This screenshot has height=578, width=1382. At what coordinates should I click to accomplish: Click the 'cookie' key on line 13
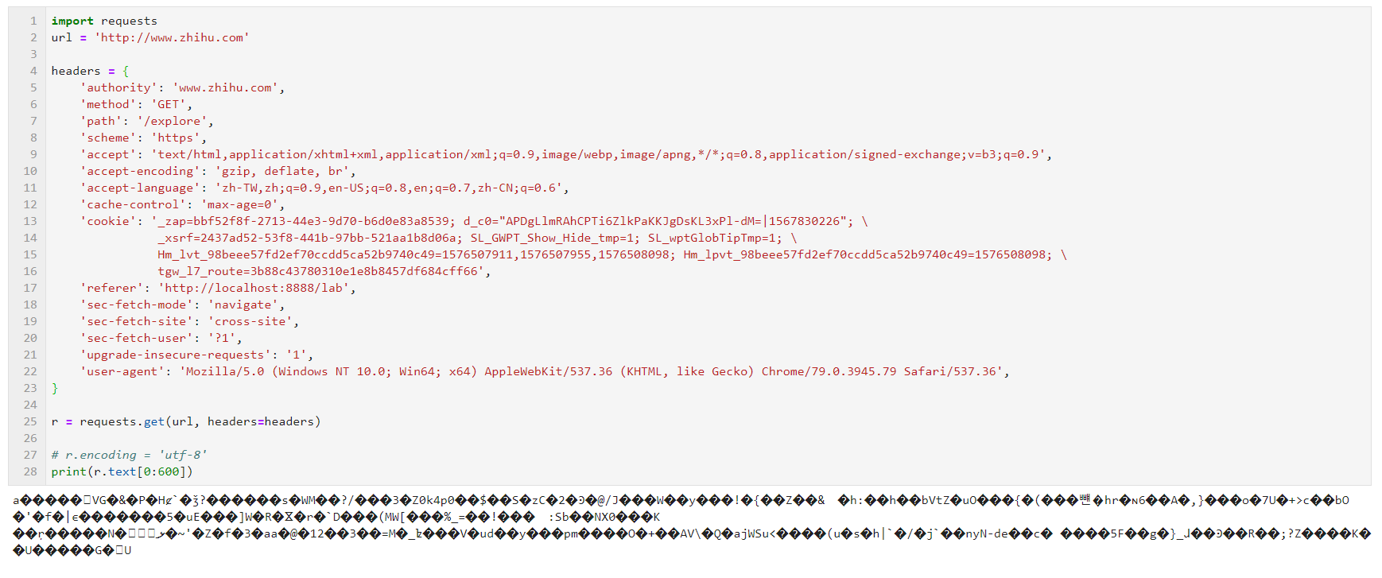[108, 221]
